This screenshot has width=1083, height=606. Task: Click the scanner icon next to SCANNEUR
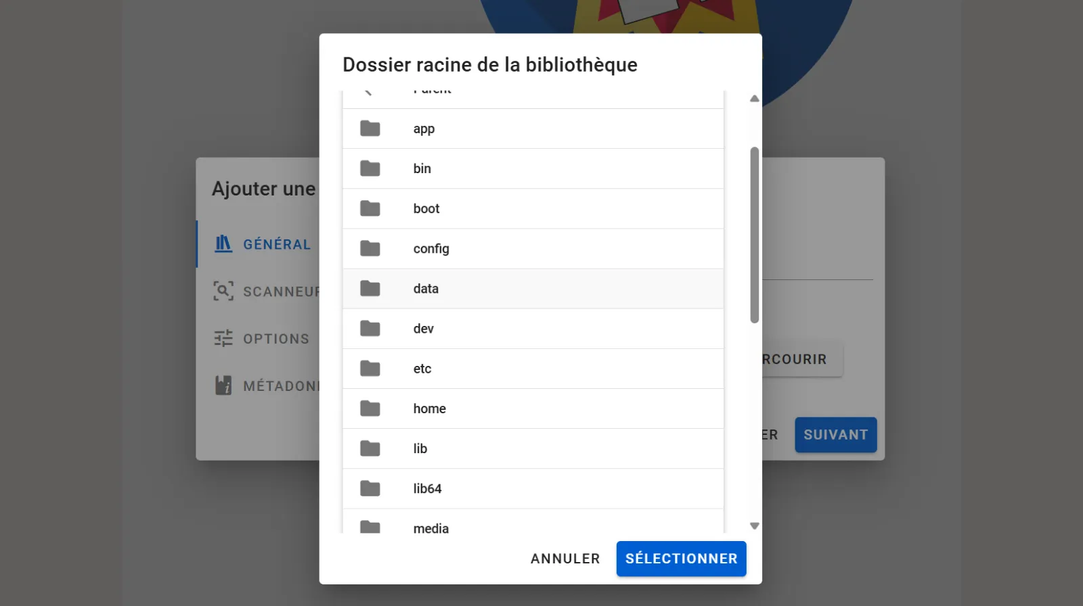(x=223, y=291)
